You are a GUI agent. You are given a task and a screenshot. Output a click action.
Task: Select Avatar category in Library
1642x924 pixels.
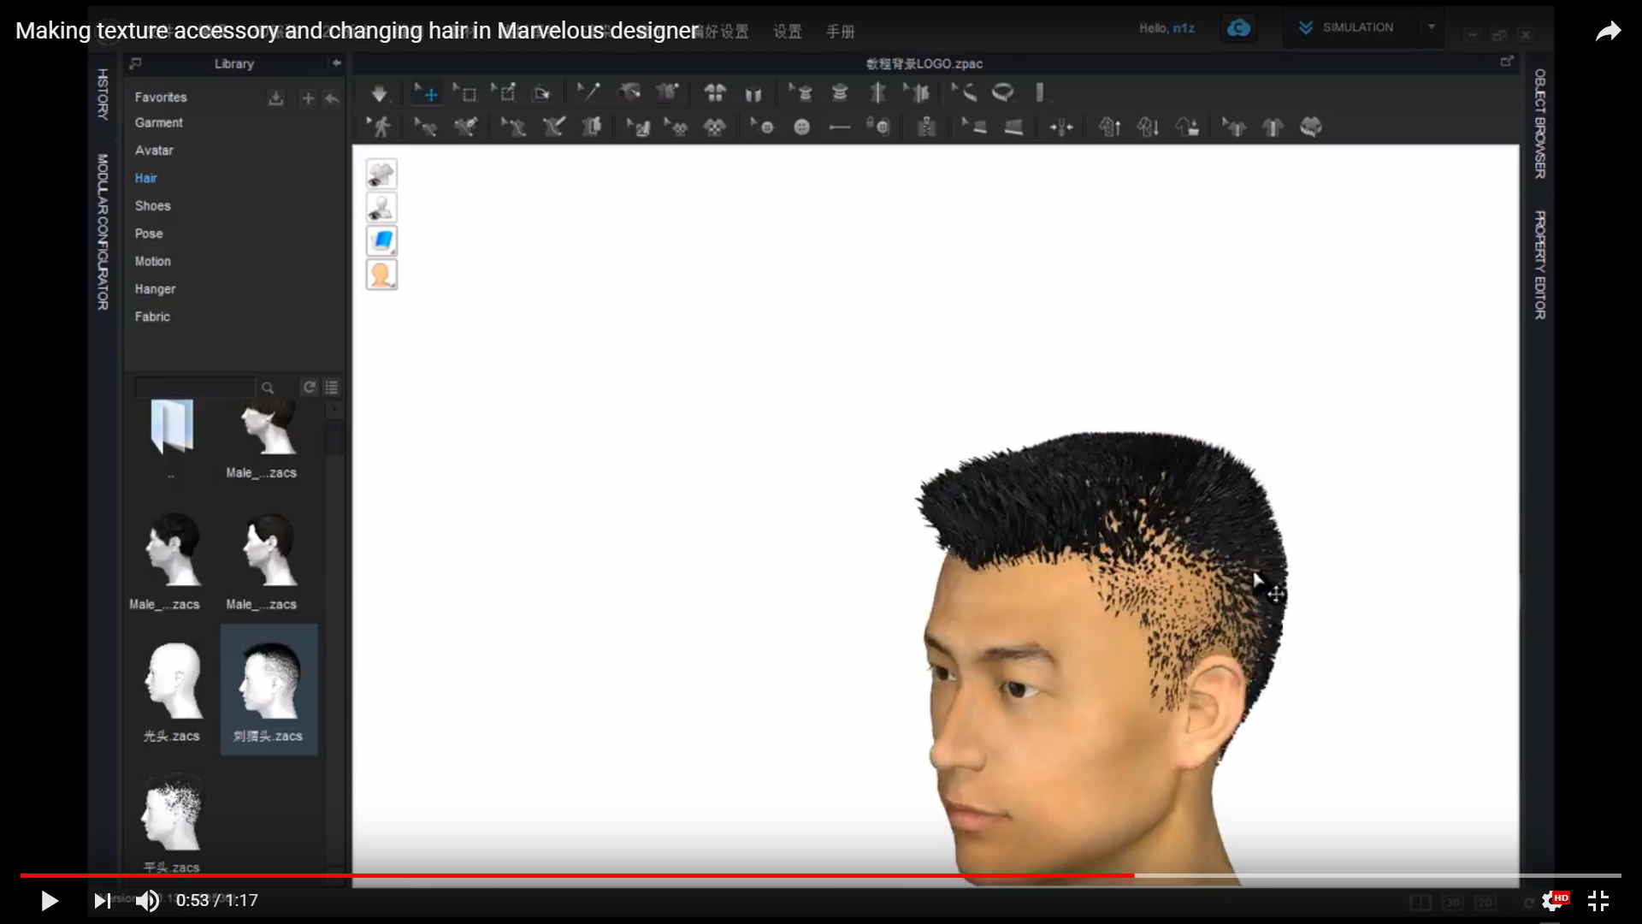point(154,151)
